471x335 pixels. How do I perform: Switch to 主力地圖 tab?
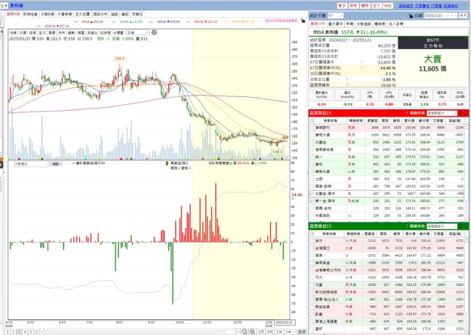point(82,14)
